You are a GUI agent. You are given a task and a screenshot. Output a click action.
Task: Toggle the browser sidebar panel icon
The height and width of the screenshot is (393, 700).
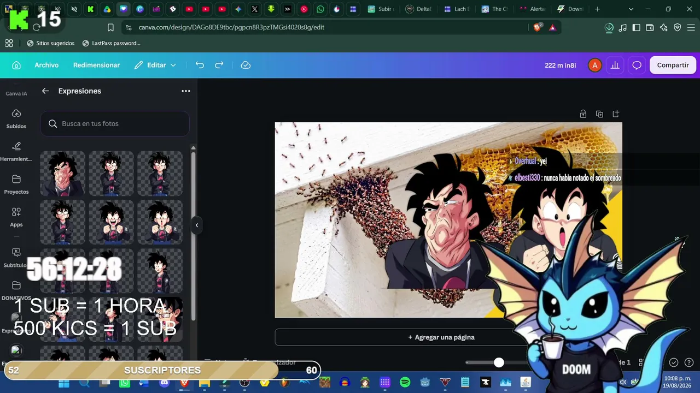tap(636, 27)
